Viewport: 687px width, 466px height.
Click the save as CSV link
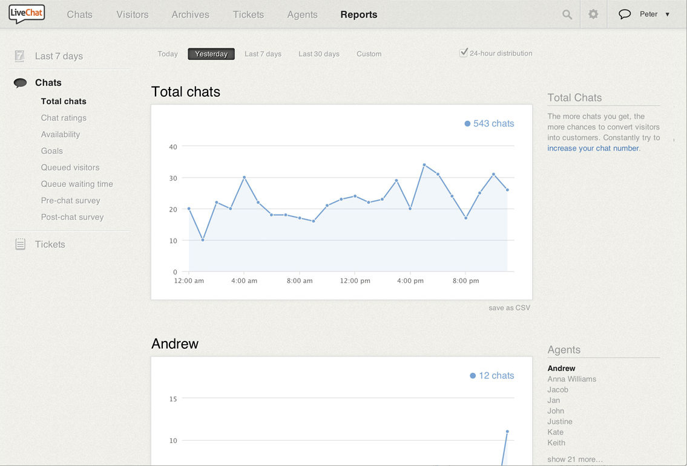(509, 308)
